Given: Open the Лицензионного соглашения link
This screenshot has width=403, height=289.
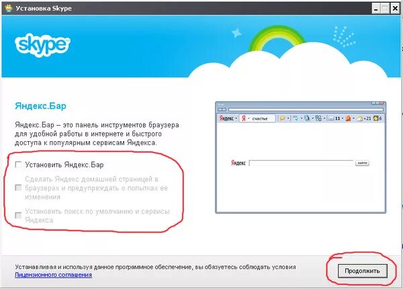Looking at the screenshot, I should [53, 275].
